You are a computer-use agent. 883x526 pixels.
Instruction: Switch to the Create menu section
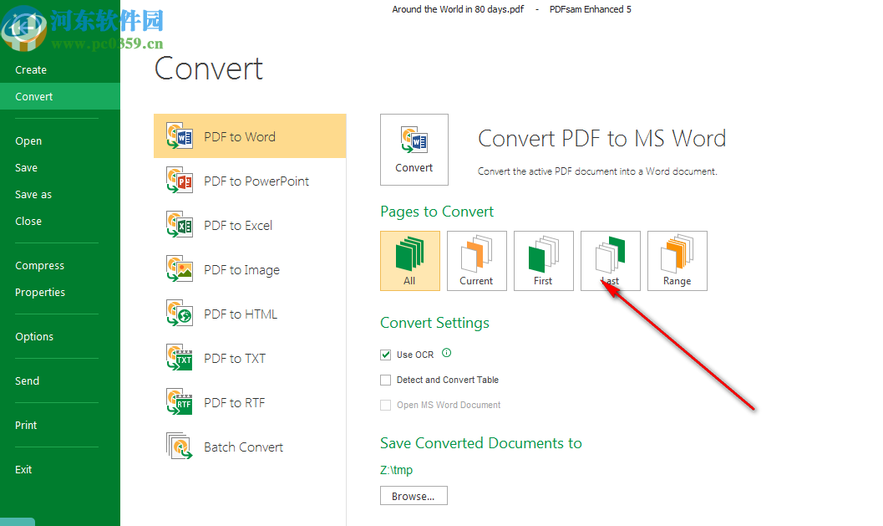point(31,69)
